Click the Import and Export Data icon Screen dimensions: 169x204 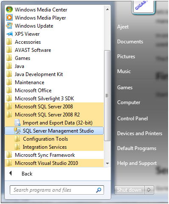point(17,122)
